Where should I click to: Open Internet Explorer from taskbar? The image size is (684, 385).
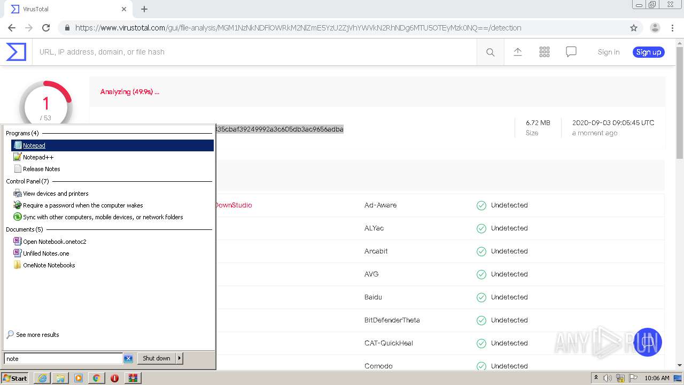click(42, 378)
